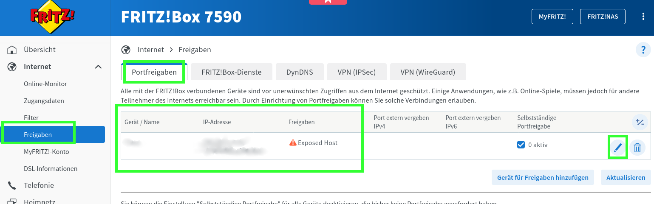The image size is (654, 204).
Task: Toggle the Selbstständige Portfreigabe checkbox
Action: point(521,145)
